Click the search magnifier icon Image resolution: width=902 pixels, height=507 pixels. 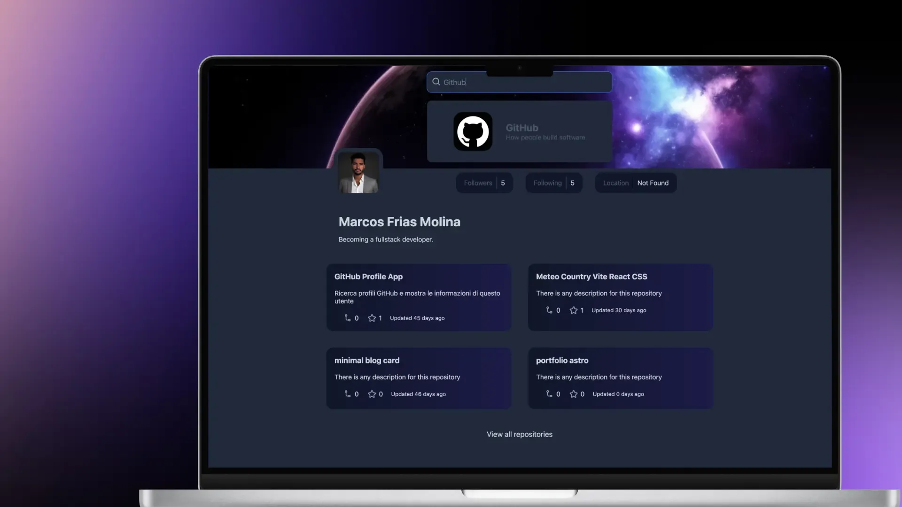pyautogui.click(x=436, y=81)
